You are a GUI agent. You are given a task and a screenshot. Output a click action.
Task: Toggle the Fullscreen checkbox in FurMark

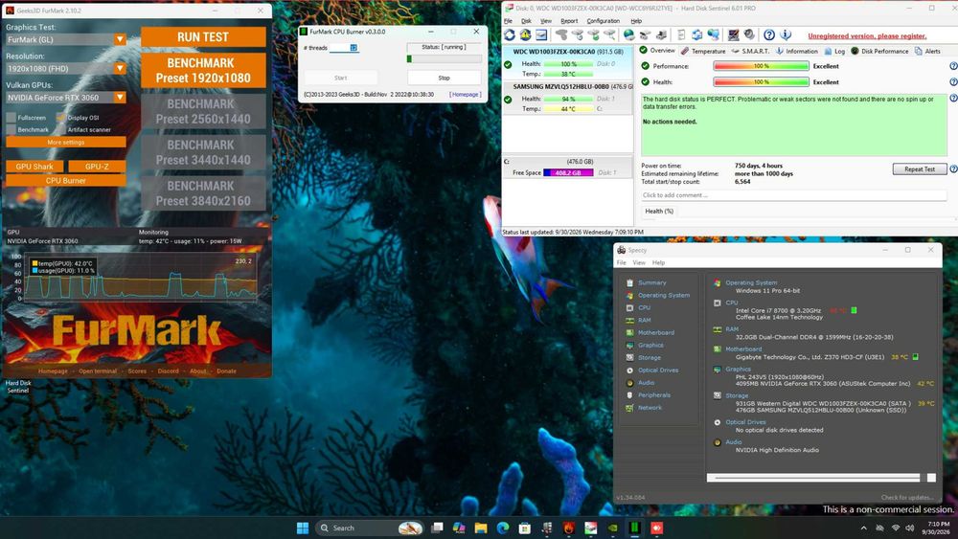pyautogui.click(x=11, y=117)
